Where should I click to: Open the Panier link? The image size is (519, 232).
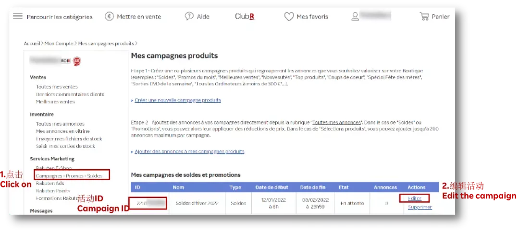point(441,16)
